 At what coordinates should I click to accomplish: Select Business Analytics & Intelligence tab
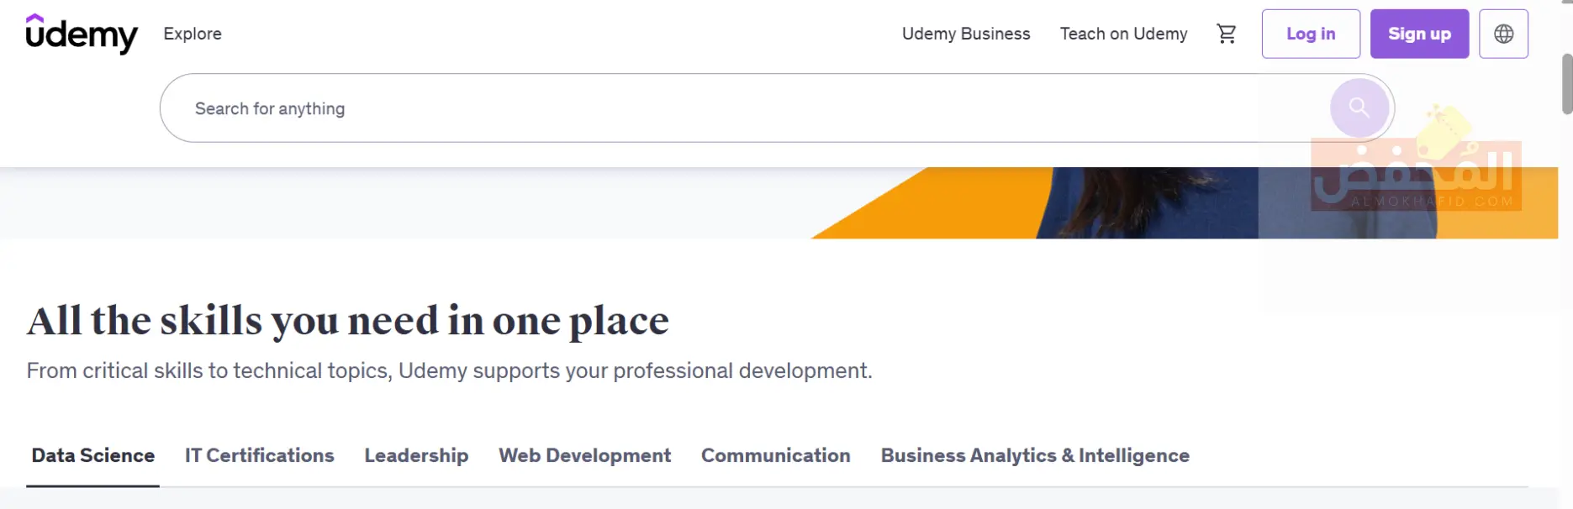click(x=1035, y=455)
